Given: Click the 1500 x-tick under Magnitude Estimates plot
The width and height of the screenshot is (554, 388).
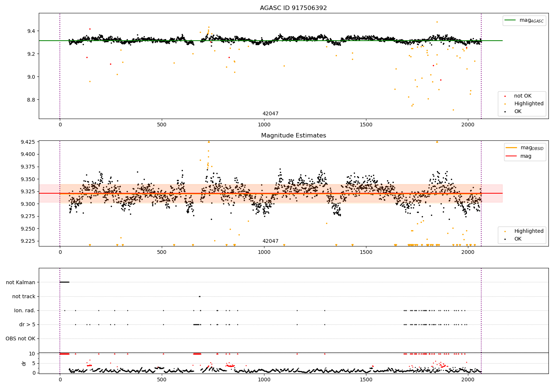Looking at the screenshot, I should [366, 252].
